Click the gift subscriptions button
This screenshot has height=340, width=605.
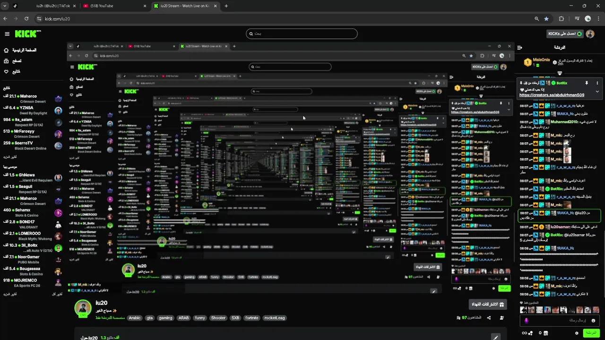(x=488, y=304)
